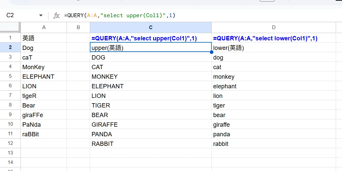Select column D cell dog
The image size is (342, 171).
click(273, 57)
